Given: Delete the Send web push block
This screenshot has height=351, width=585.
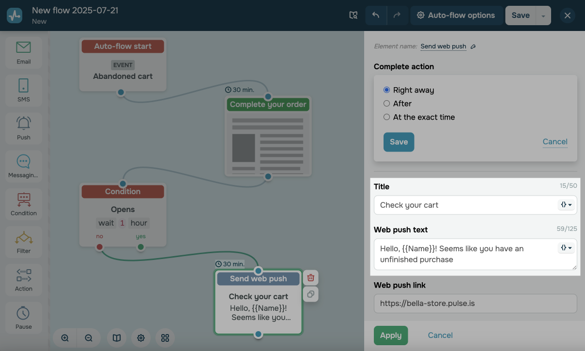Looking at the screenshot, I should coord(311,277).
